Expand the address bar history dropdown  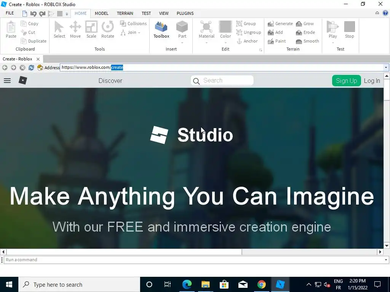[386, 68]
